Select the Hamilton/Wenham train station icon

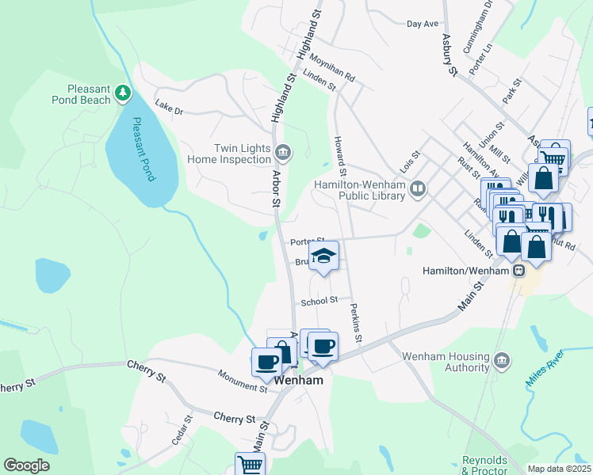[518, 270]
